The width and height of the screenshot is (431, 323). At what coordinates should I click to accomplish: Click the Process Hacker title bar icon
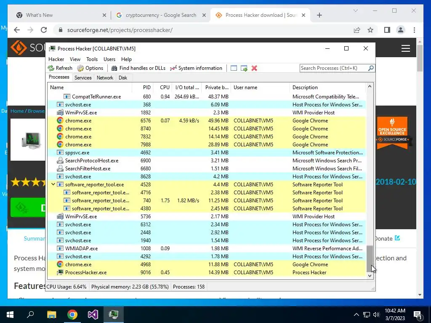coord(52,49)
